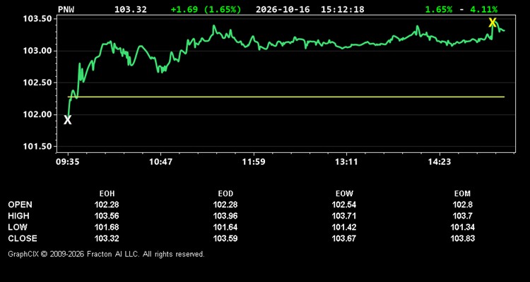Click the EOW low value 101.42
The height and width of the screenshot is (282, 530).
tap(344, 227)
